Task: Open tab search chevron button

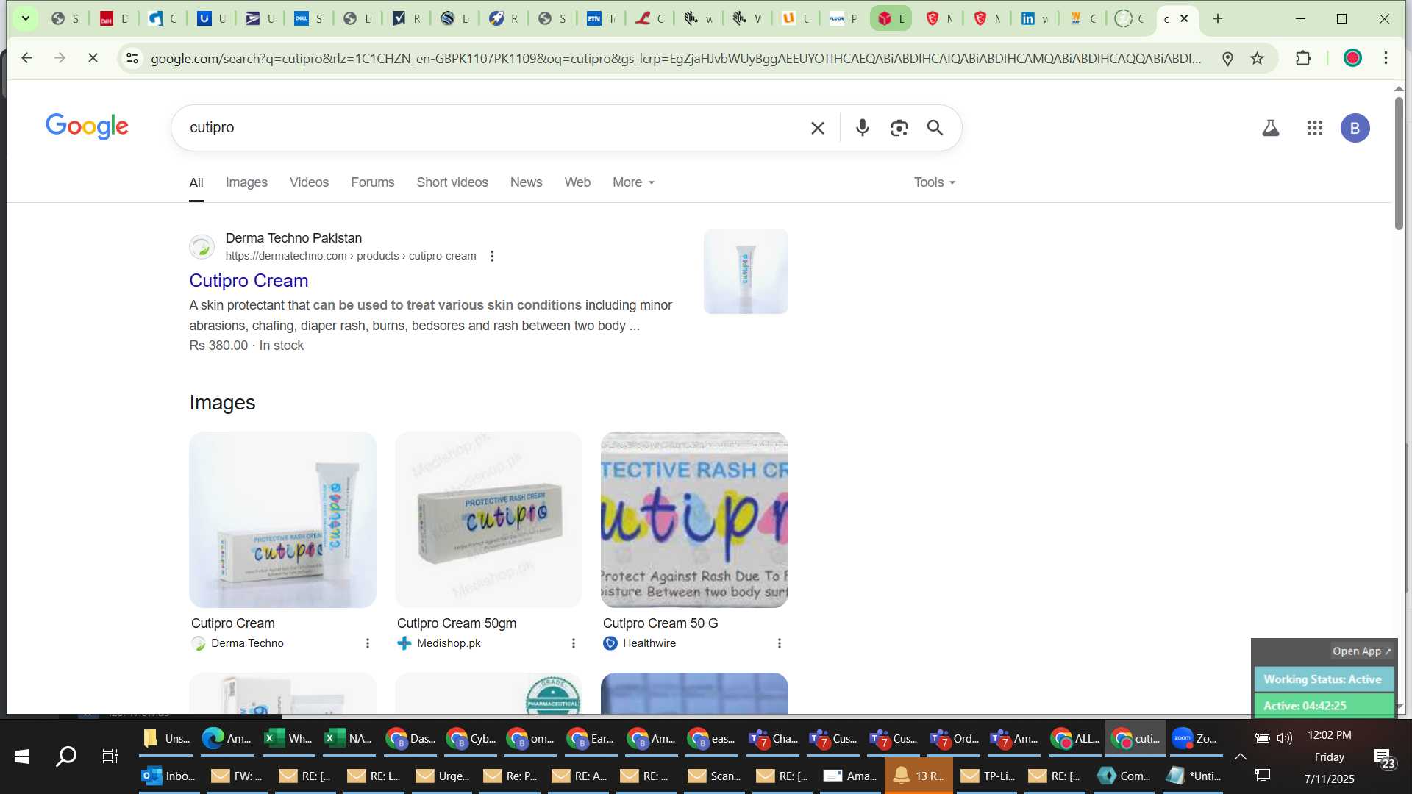Action: click(x=25, y=18)
